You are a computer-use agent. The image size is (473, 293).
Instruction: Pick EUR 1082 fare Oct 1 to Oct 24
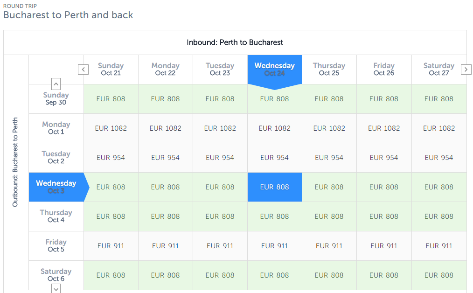point(274,128)
